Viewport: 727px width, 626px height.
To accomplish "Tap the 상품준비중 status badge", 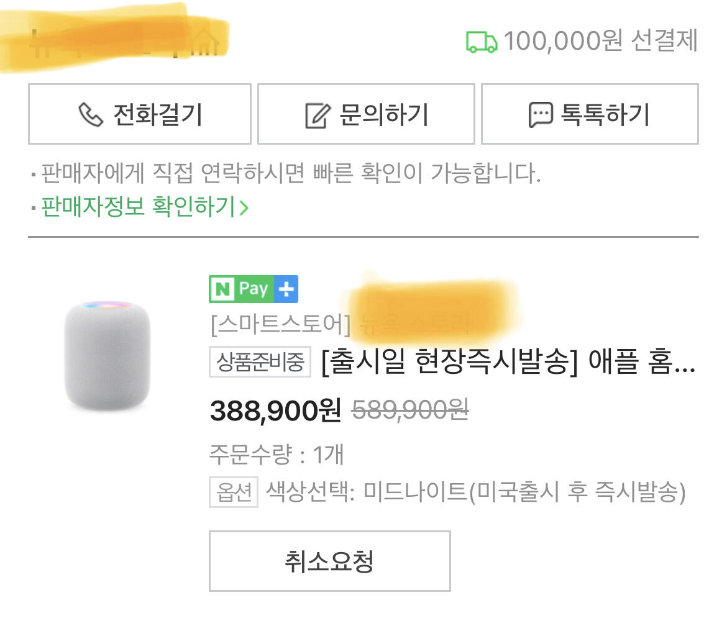I will (260, 360).
